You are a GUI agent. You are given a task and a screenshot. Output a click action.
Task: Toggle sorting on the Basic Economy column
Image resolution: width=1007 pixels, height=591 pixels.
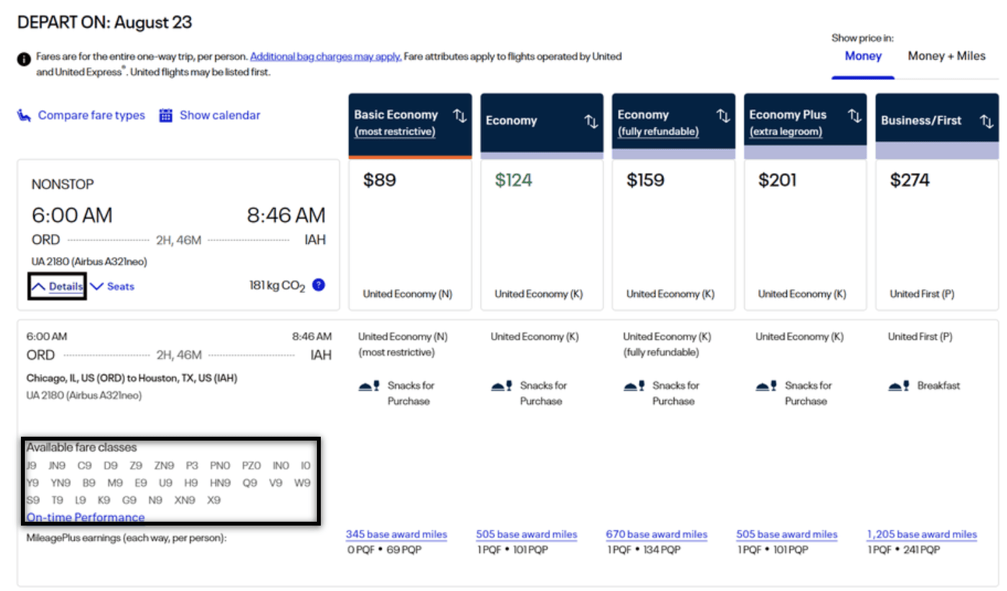click(x=459, y=115)
